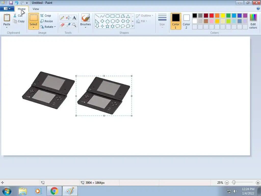Screen dimensions: 261x196
Task: Click the Undo arrow in quick access toolbar
Action: (x=17, y=3)
